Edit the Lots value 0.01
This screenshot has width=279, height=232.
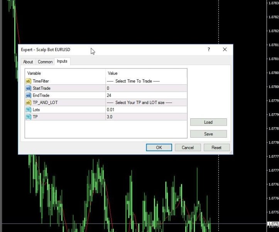coord(146,110)
